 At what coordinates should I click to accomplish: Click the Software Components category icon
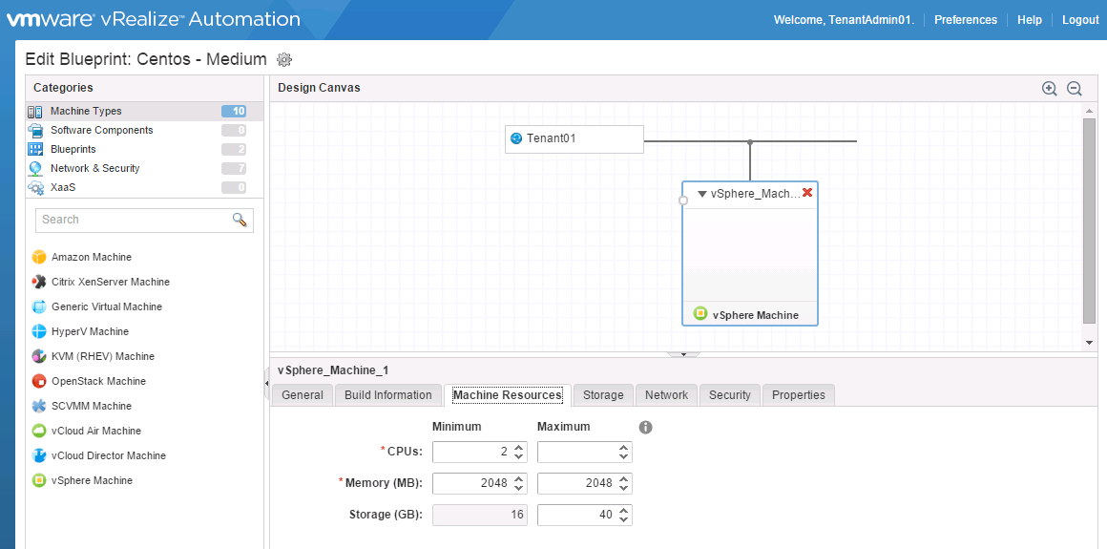point(35,130)
